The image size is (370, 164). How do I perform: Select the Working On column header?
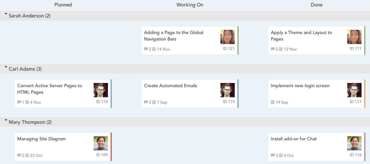[190, 5]
